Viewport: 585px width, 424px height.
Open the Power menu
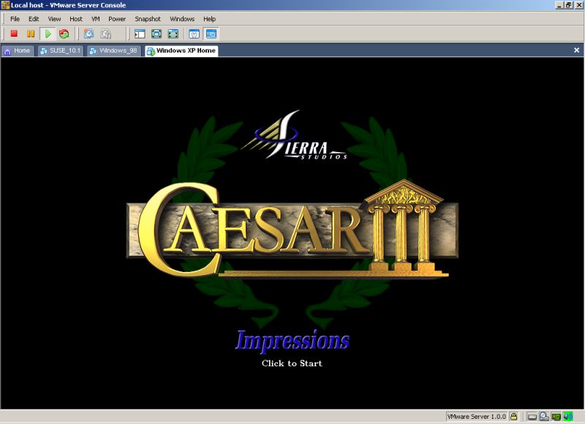point(116,18)
